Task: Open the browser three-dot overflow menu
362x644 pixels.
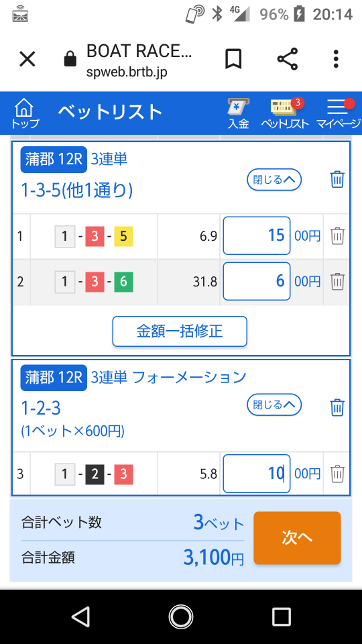Action: (336, 59)
